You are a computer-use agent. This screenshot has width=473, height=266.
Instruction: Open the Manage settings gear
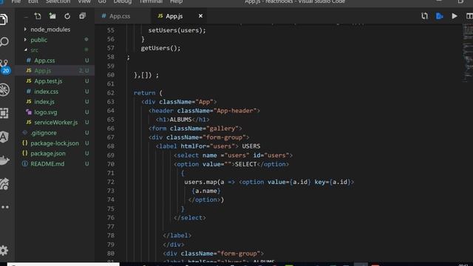click(x=4, y=250)
